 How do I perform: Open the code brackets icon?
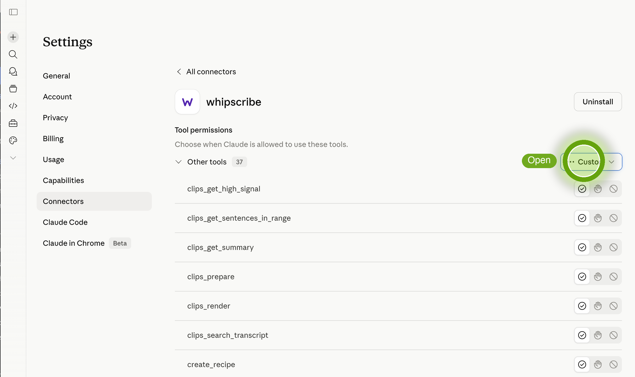13,106
